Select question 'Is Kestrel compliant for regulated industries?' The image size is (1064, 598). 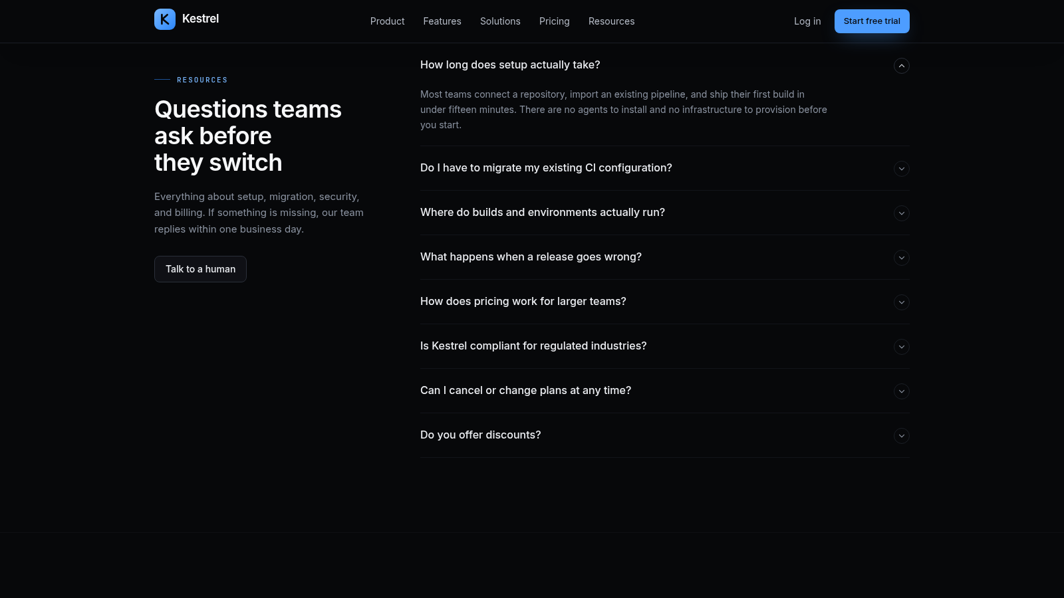coord(533,346)
